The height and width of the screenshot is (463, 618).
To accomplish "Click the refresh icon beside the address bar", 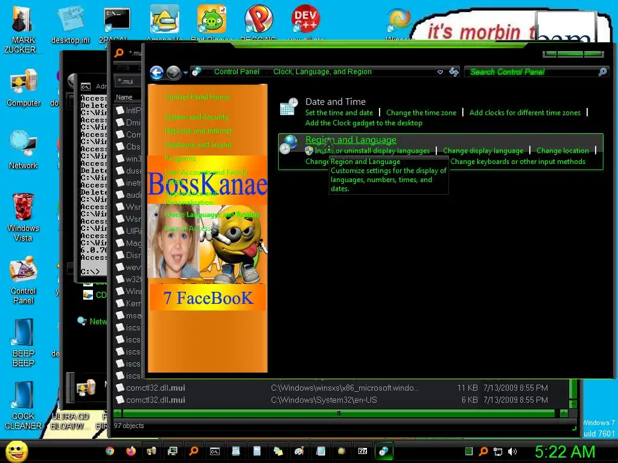I will tap(454, 72).
